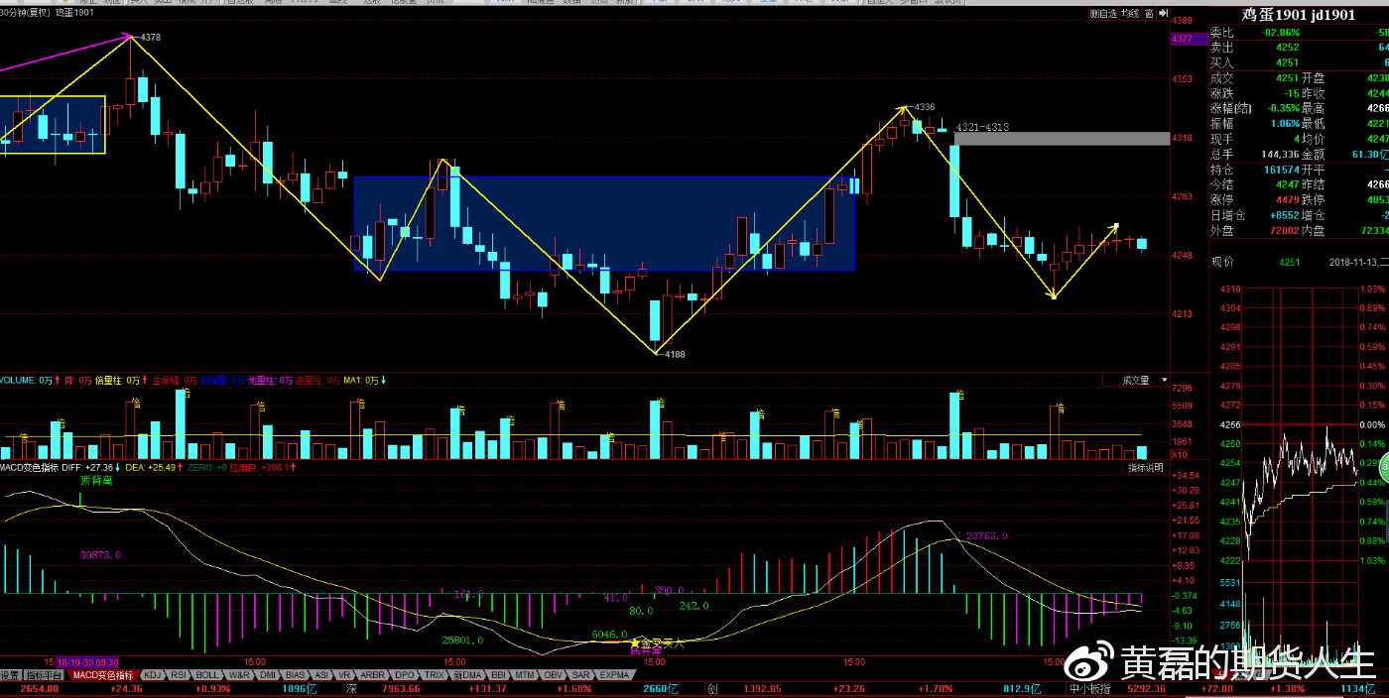This screenshot has height=698, width=1389.
Task: Click the 2018-11-13 date text
Action: [1355, 262]
